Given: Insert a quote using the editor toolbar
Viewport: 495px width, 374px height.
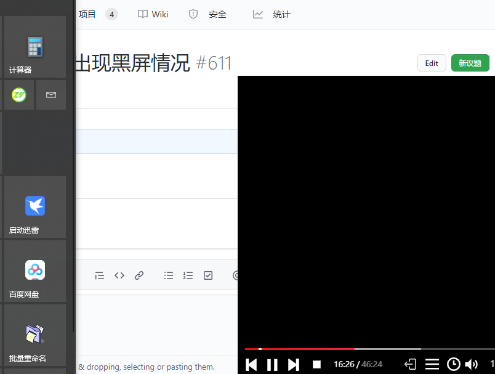Looking at the screenshot, I should pyautogui.click(x=100, y=276).
